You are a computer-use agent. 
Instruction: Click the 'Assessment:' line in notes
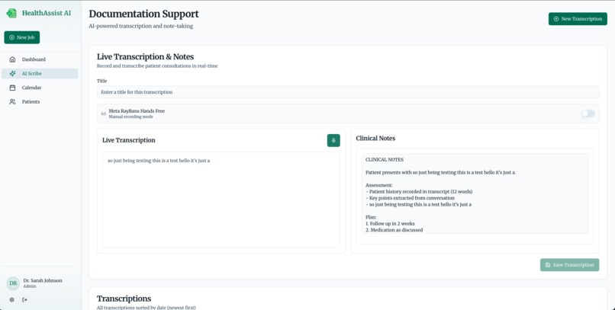pyautogui.click(x=379, y=185)
